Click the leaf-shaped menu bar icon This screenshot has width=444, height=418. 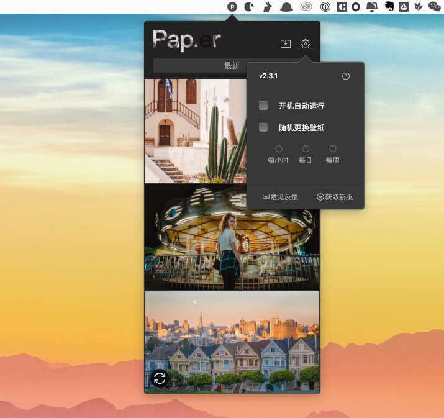pos(419,6)
